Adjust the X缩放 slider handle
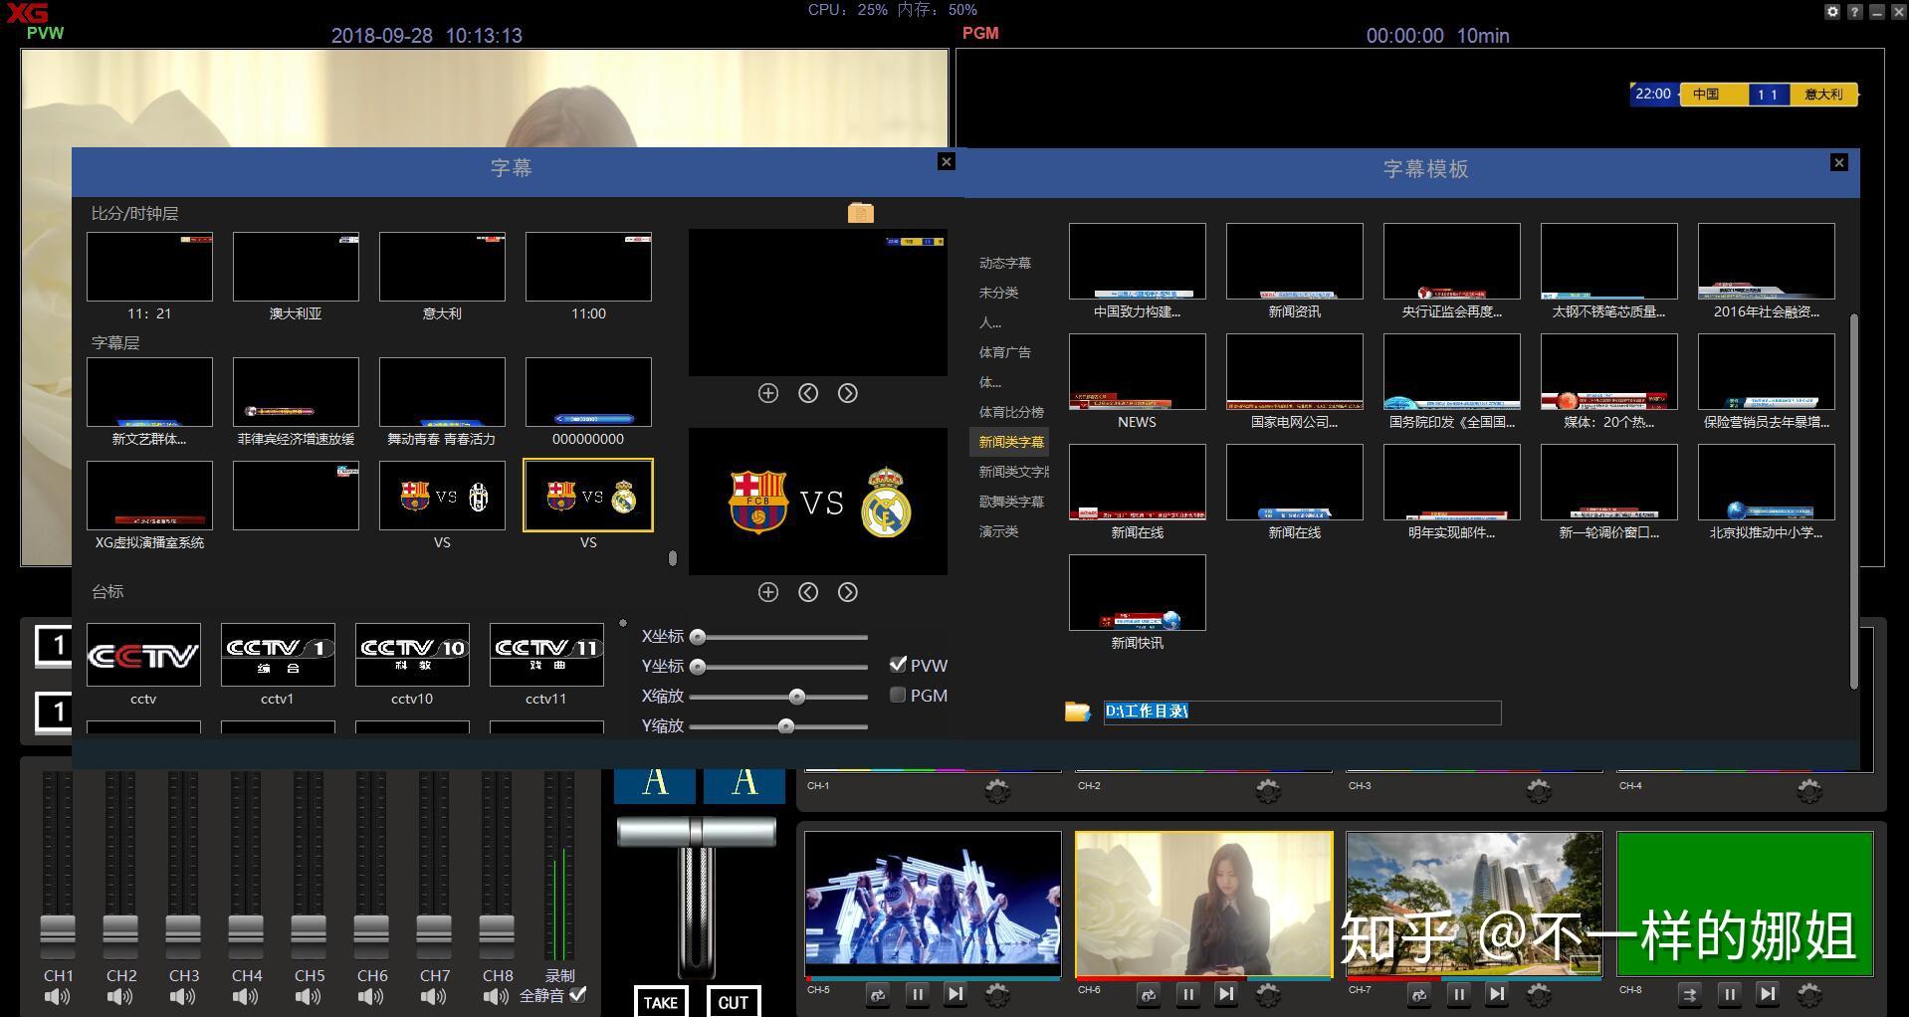This screenshot has height=1017, width=1909. pos(796,697)
